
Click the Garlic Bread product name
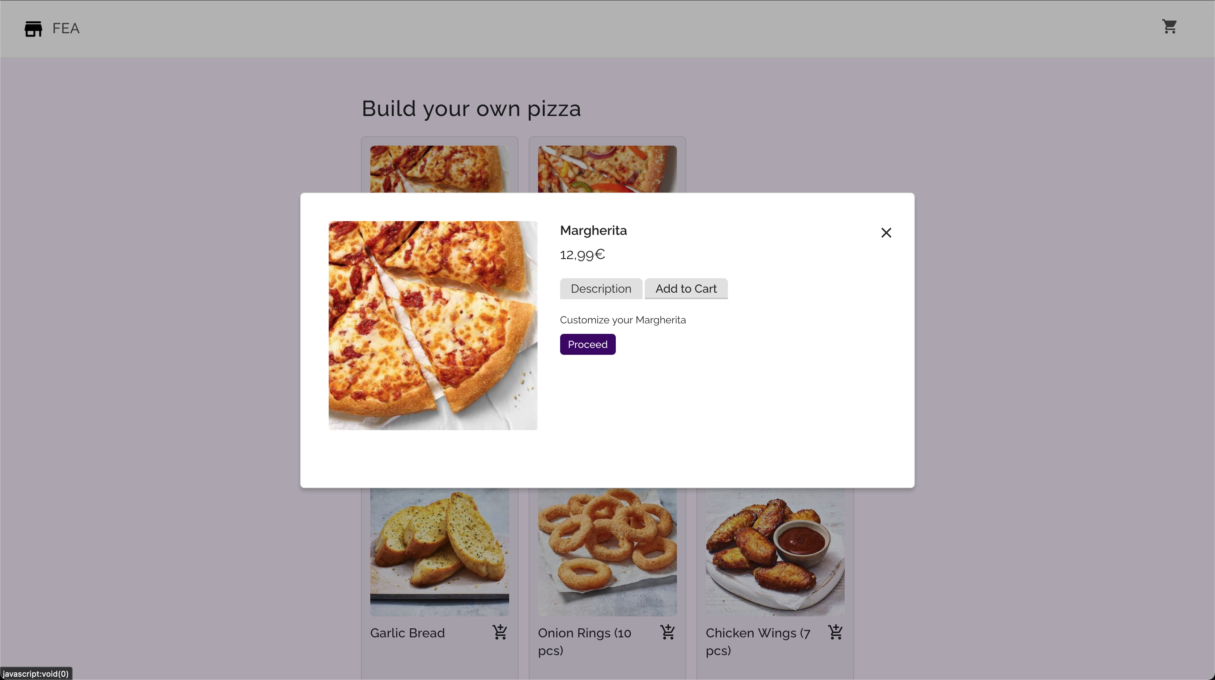tap(407, 633)
